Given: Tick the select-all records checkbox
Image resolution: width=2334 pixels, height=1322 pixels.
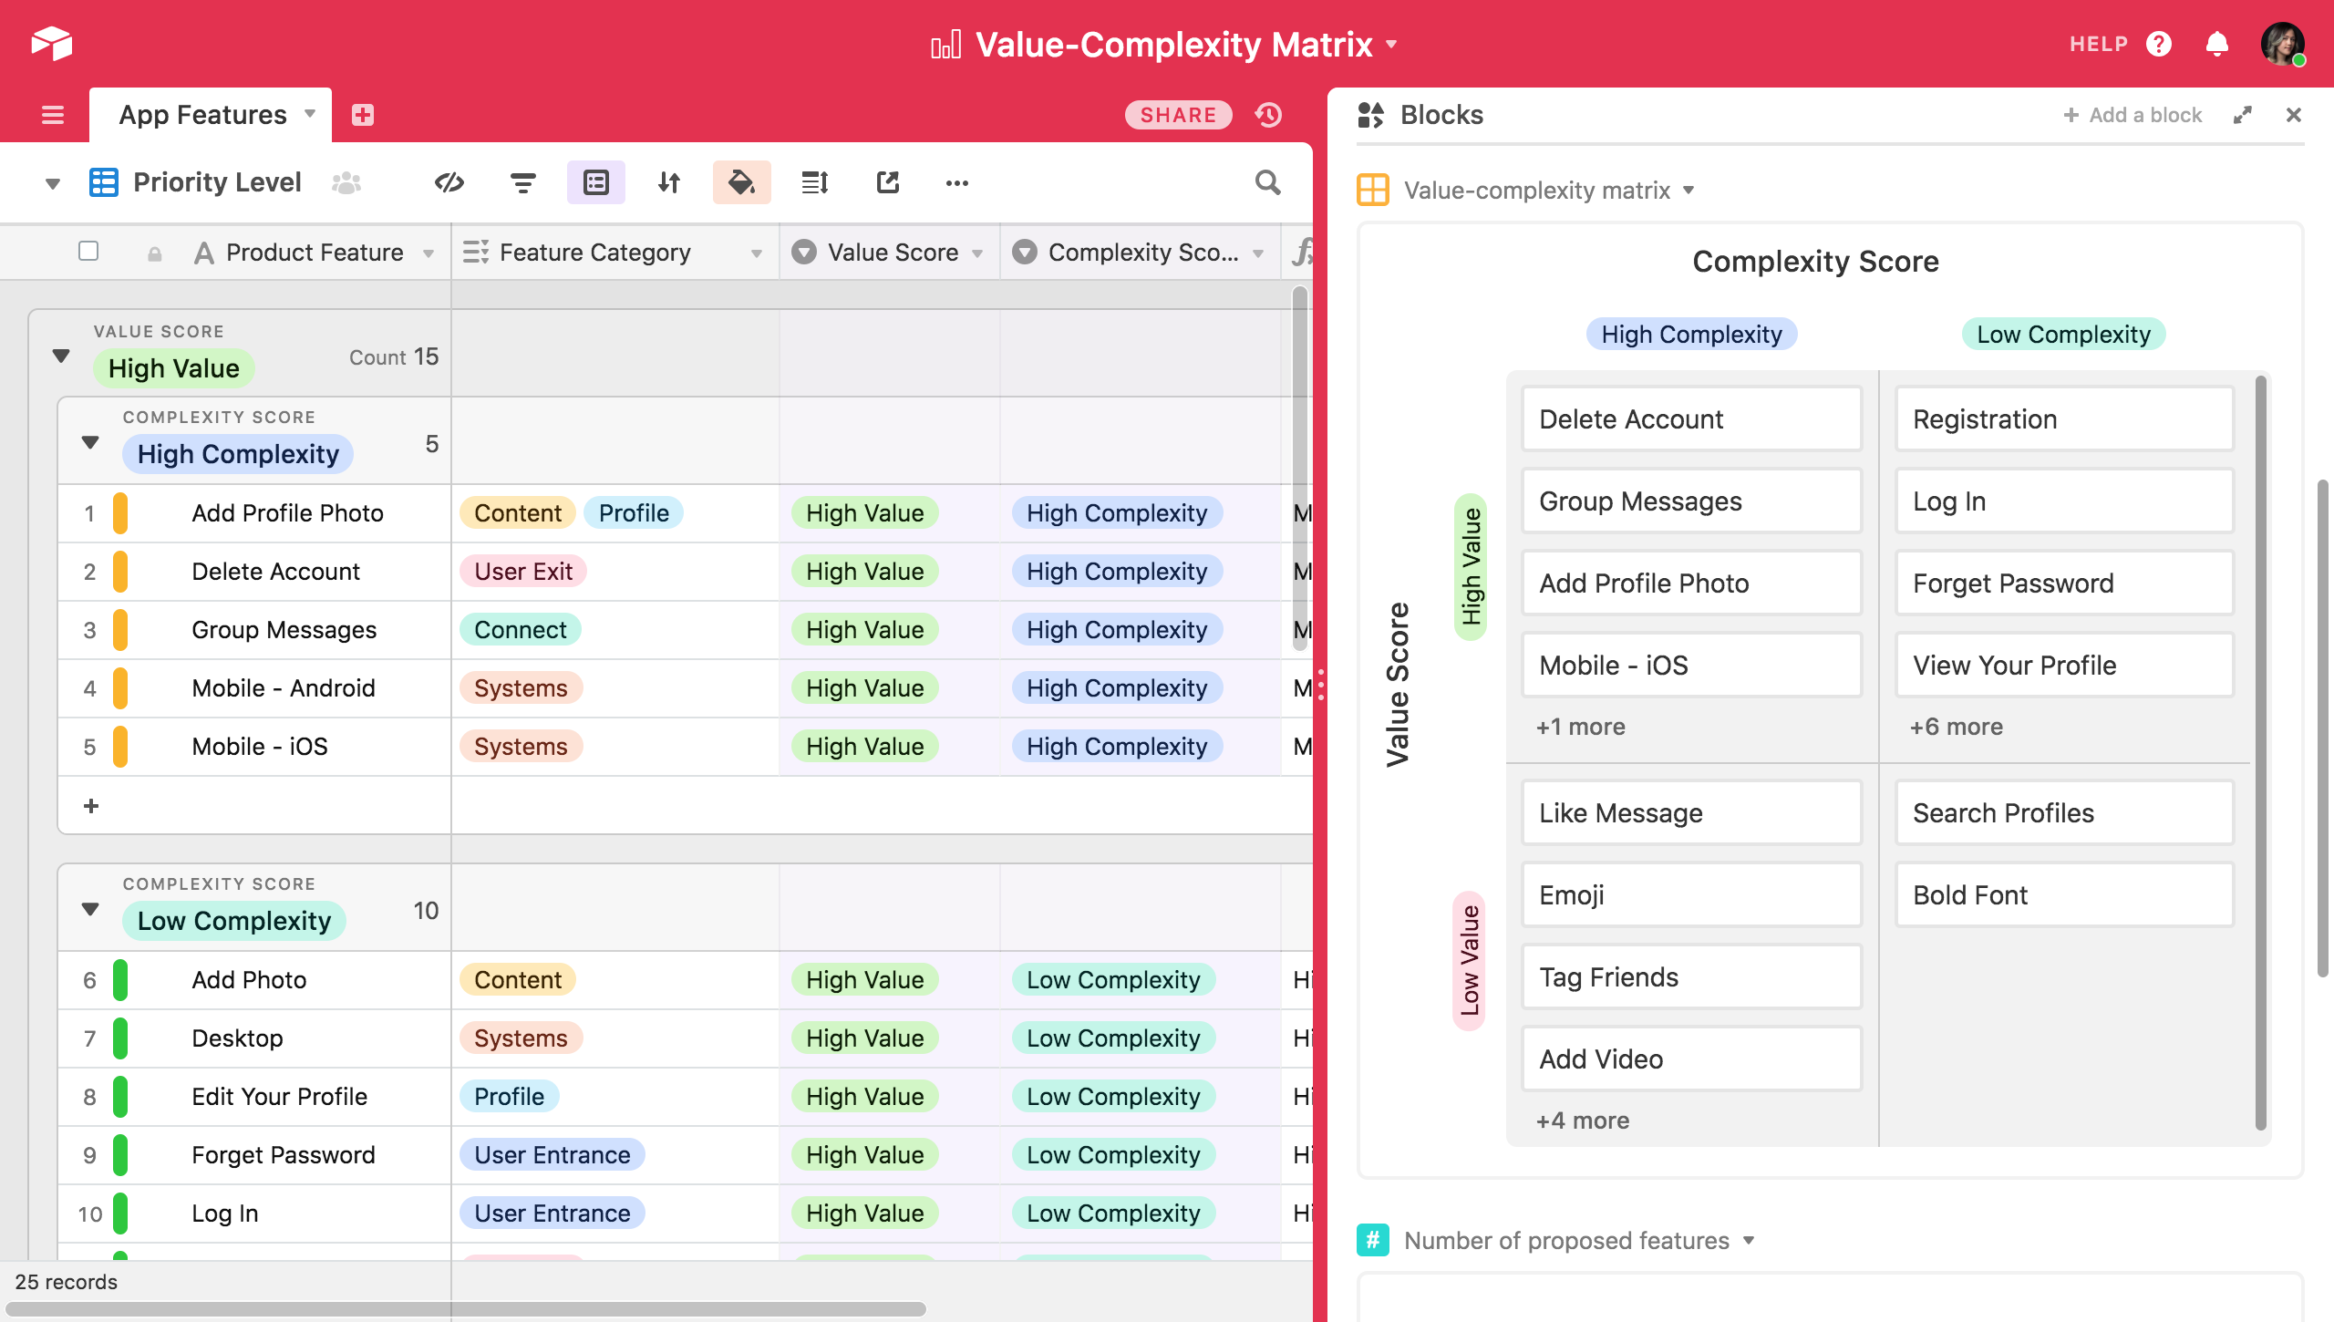Looking at the screenshot, I should click(x=88, y=251).
